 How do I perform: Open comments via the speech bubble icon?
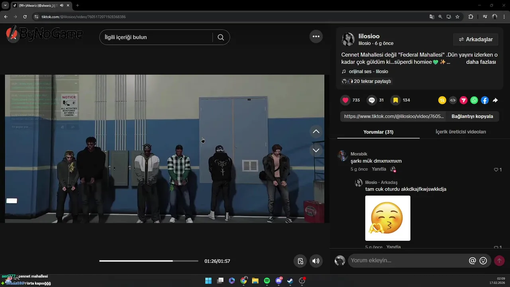click(372, 100)
